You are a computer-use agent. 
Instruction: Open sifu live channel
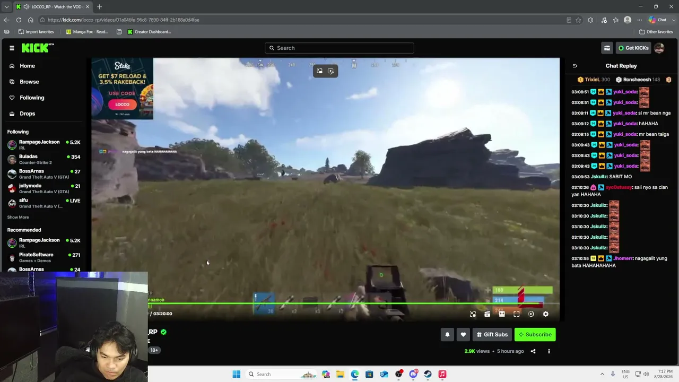coord(44,203)
